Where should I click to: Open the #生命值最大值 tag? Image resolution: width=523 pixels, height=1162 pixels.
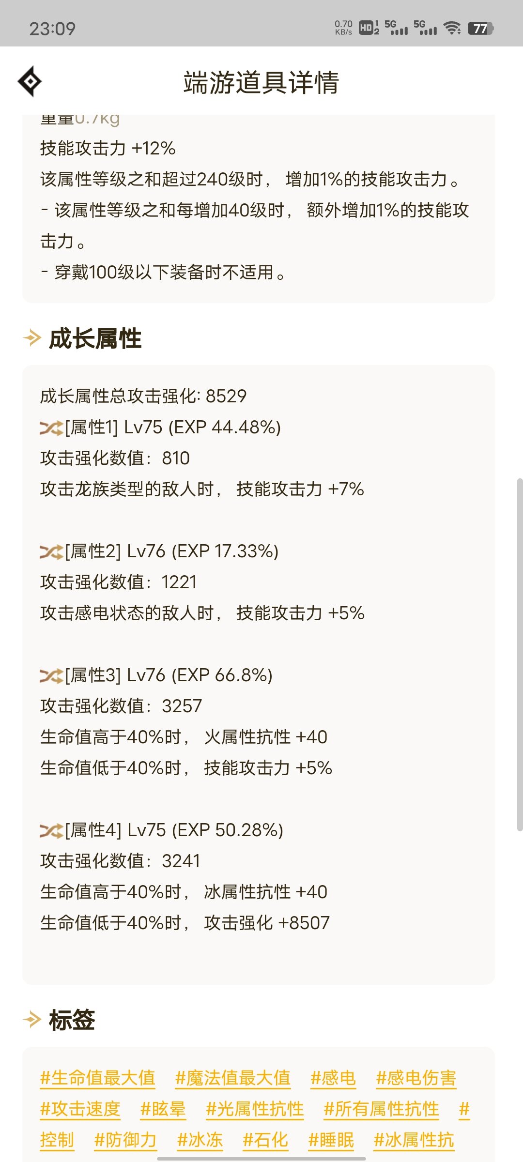tap(97, 1078)
